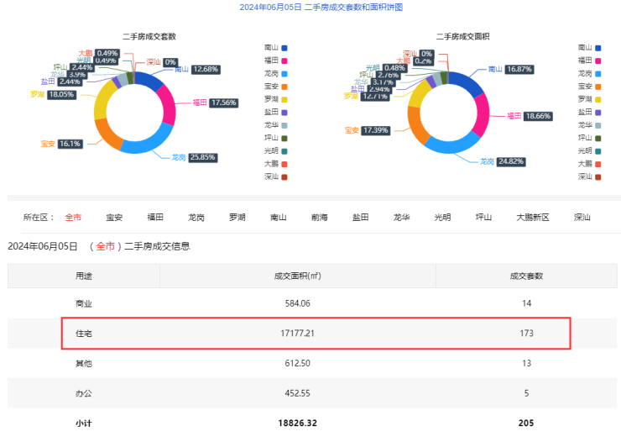Open the 前海 district link
Image resolution: width=621 pixels, height=442 pixels.
coord(320,218)
